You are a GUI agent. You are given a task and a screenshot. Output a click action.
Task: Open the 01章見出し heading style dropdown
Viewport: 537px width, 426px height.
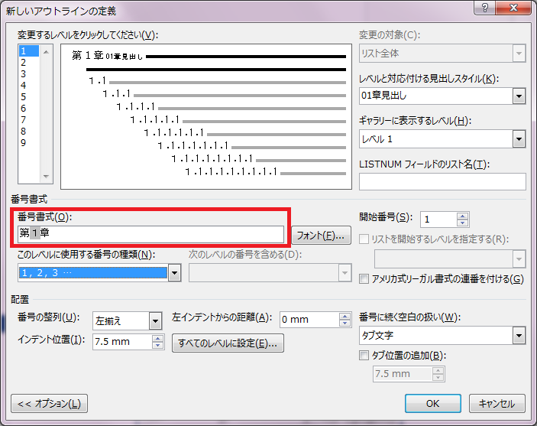(x=519, y=96)
